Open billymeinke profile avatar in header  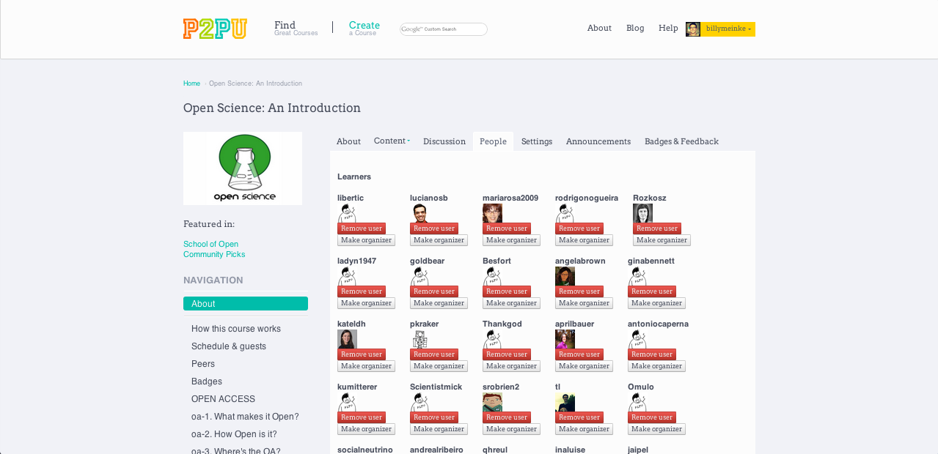(x=693, y=29)
